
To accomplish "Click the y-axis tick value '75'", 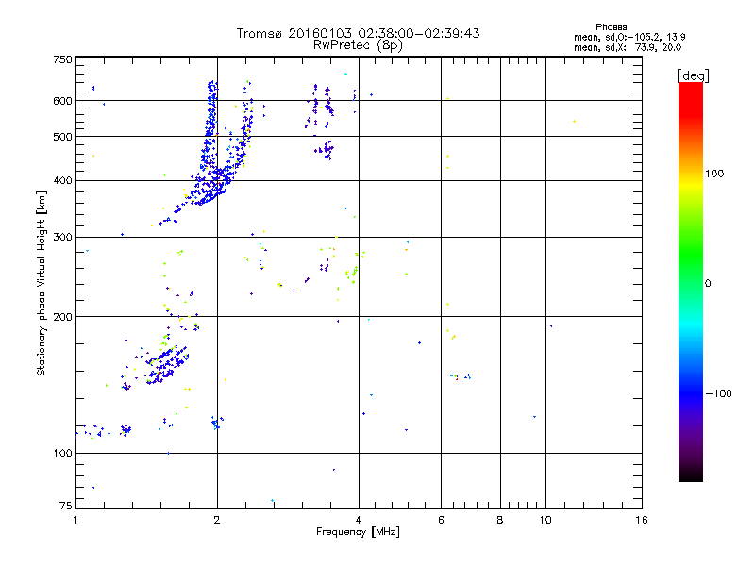I will click(x=66, y=506).
